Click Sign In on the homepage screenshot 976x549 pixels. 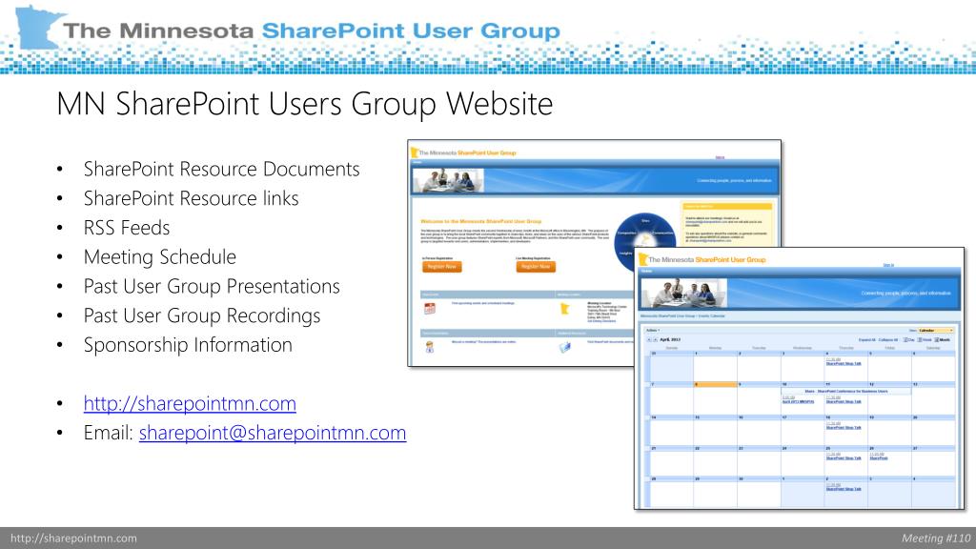click(721, 157)
